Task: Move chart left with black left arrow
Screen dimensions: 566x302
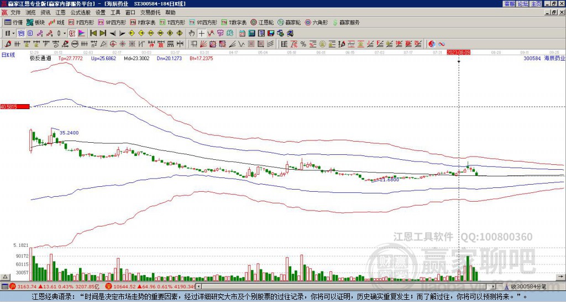Action: (113, 34)
